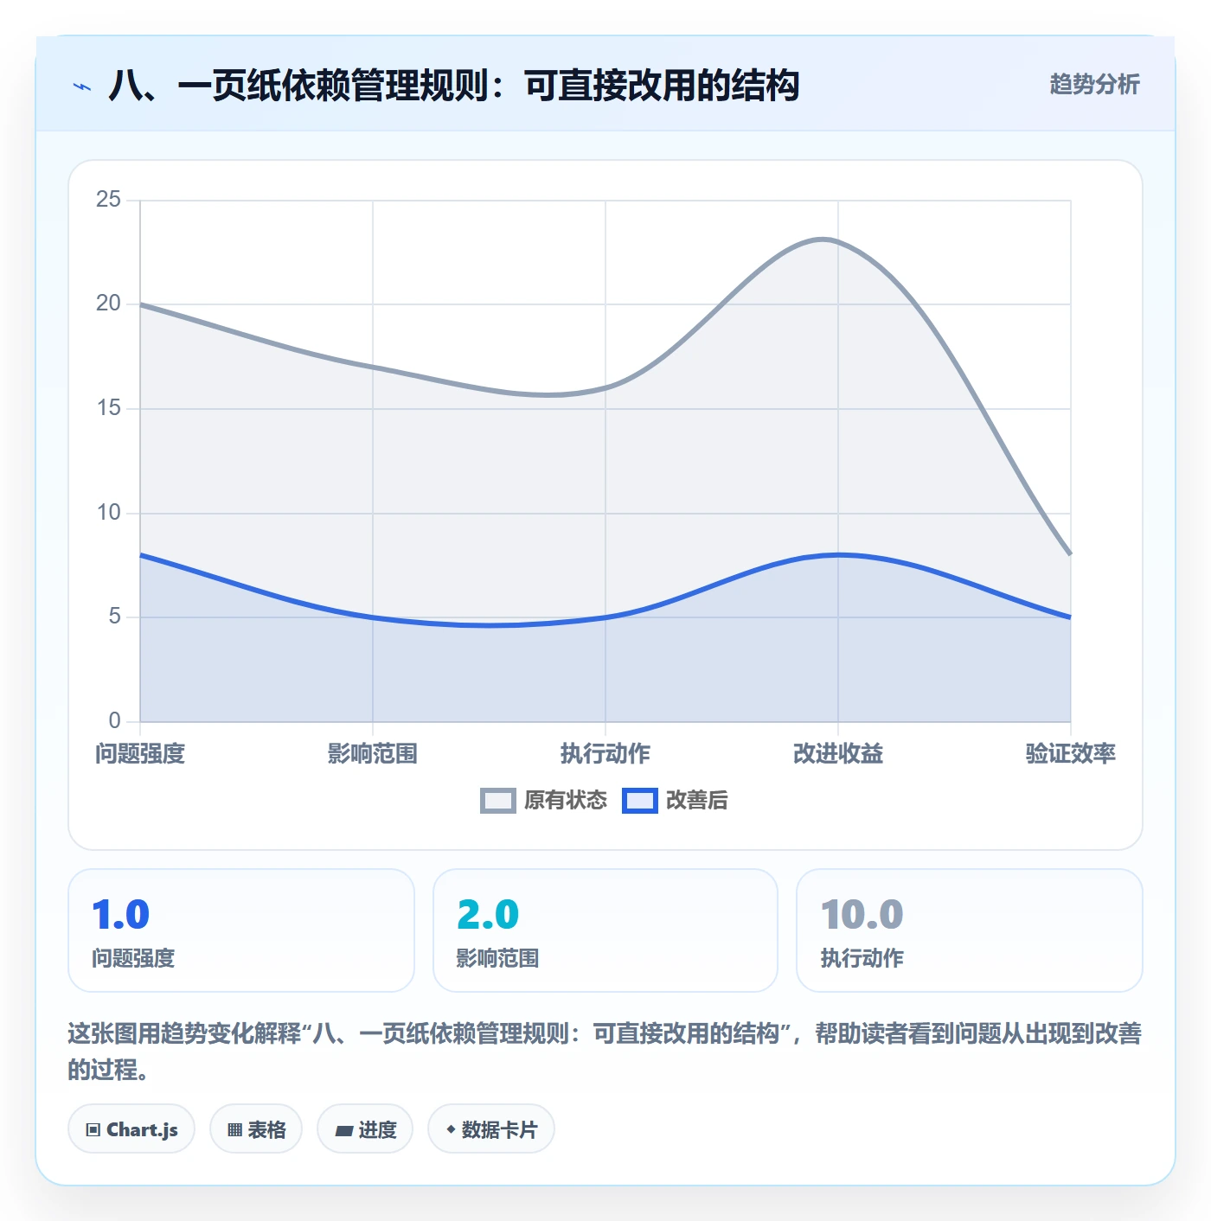Viewport: 1211px width, 1221px height.
Task: Click the 问题强度 x-axis label
Action: coord(140,754)
